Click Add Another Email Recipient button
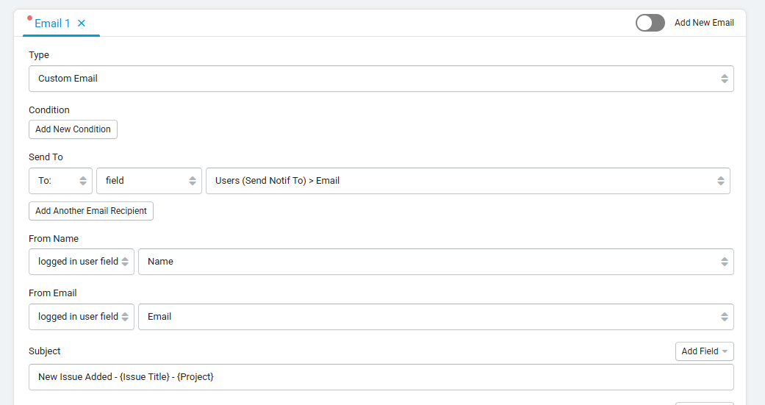765x405 pixels. [x=90, y=211]
